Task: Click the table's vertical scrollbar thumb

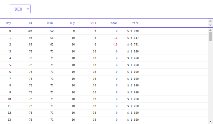Action: [x=210, y=37]
